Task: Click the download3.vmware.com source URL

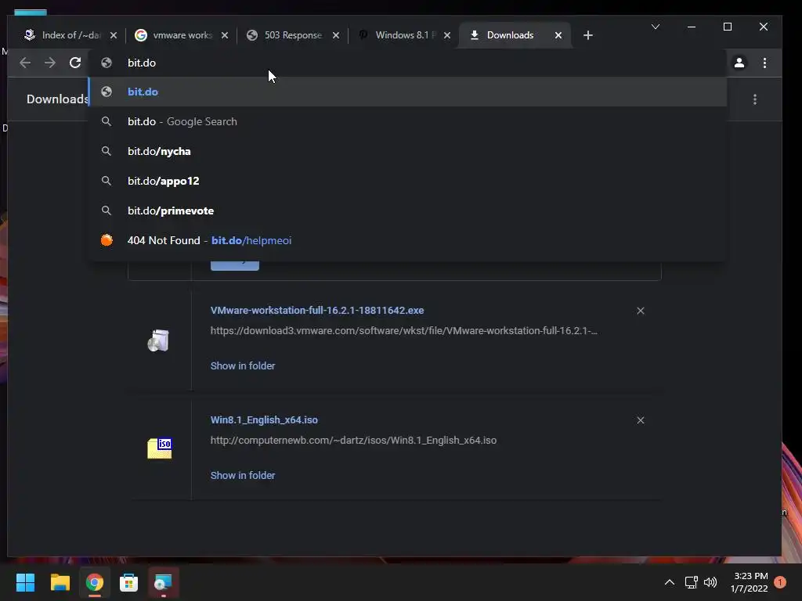Action: pos(403,331)
